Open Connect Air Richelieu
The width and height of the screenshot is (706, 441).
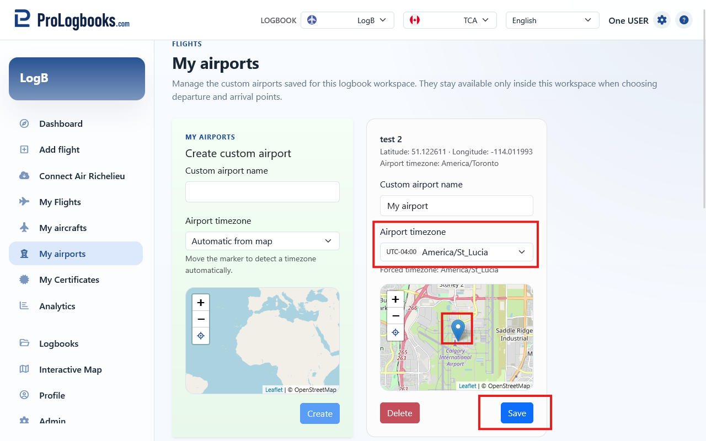click(76, 176)
